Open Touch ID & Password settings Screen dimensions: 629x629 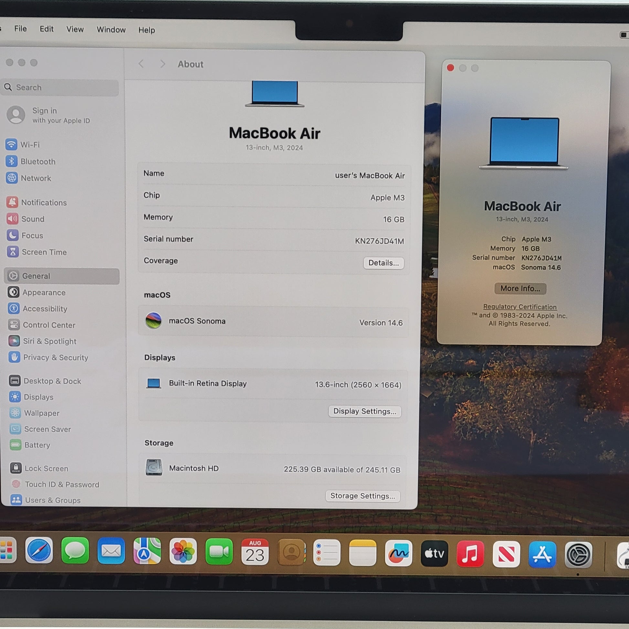click(55, 484)
